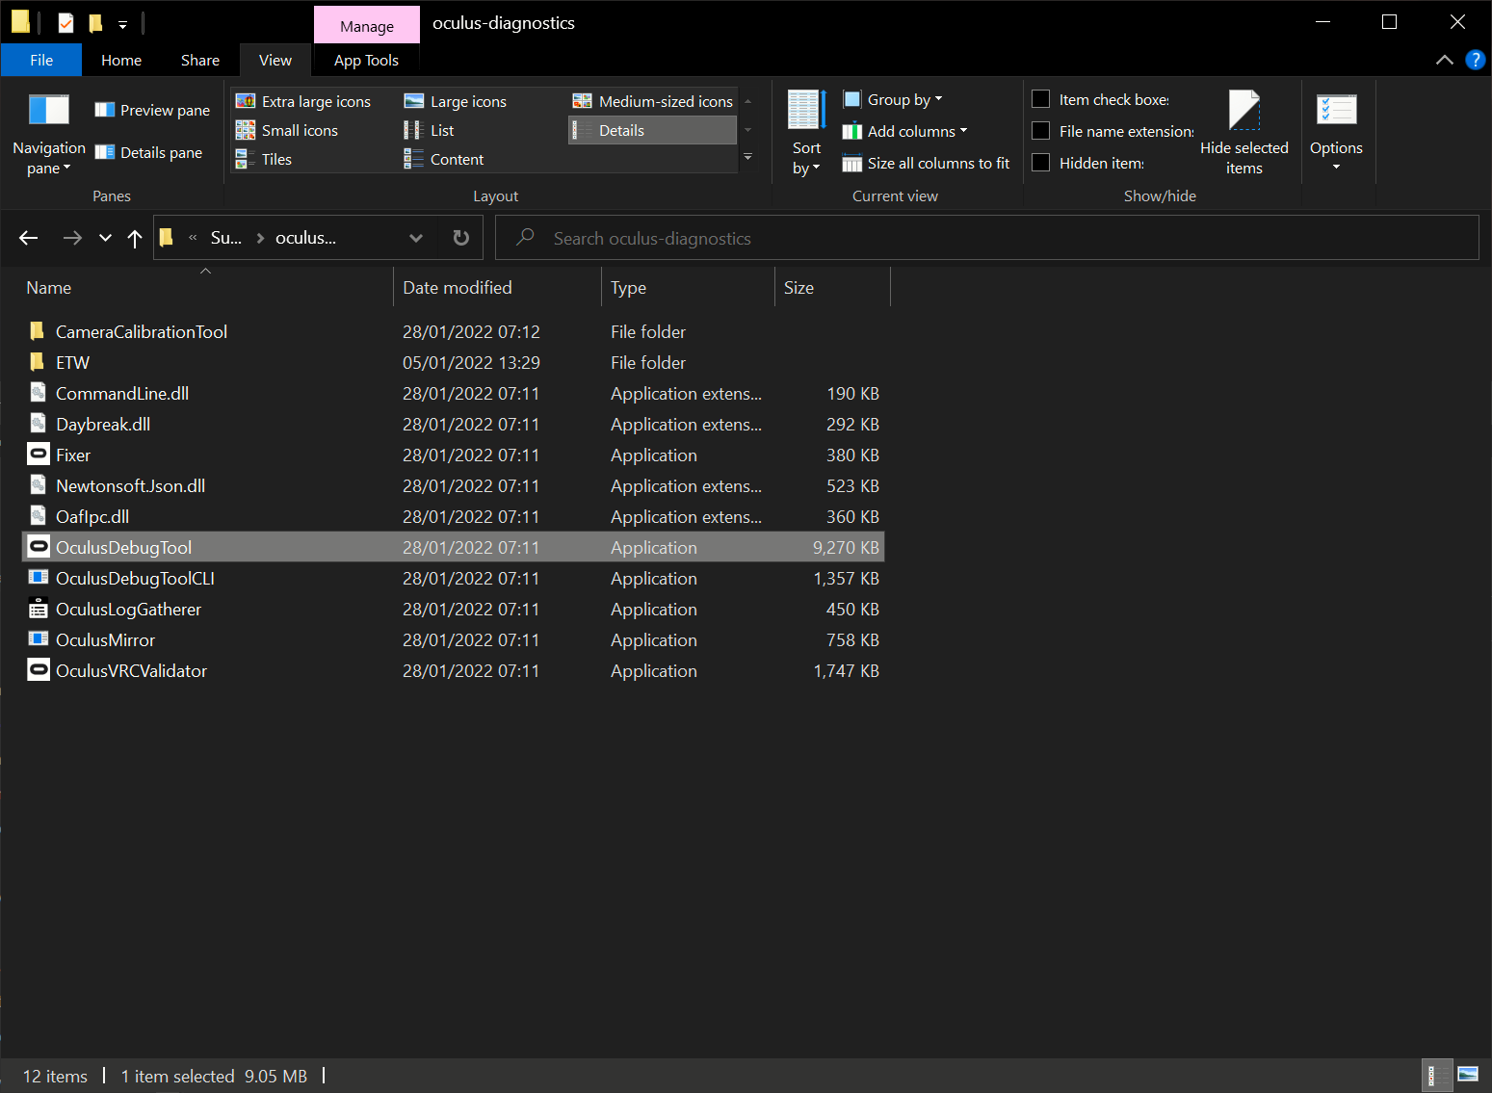The height and width of the screenshot is (1093, 1492).
Task: Switch to the Home ribbon tab
Action: [121, 60]
